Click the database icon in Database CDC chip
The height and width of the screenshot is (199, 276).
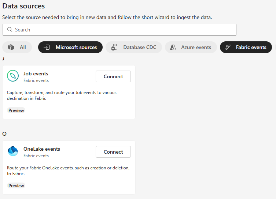pos(114,47)
